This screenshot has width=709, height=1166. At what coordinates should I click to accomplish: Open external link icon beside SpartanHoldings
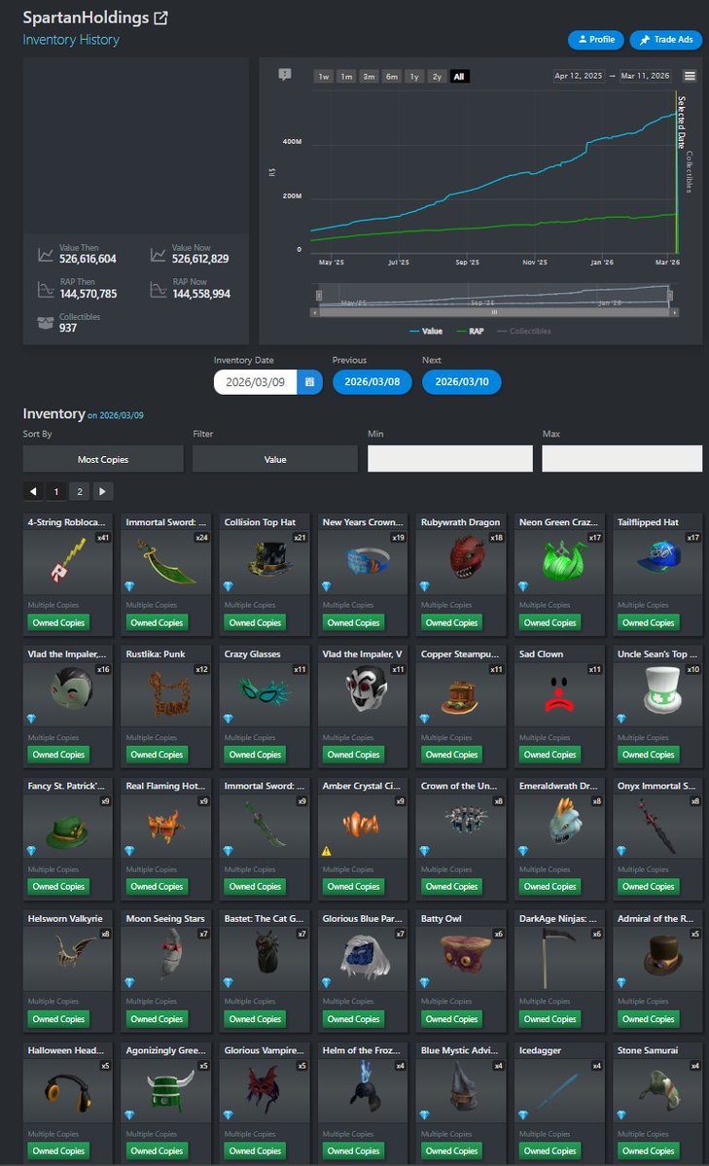click(160, 18)
